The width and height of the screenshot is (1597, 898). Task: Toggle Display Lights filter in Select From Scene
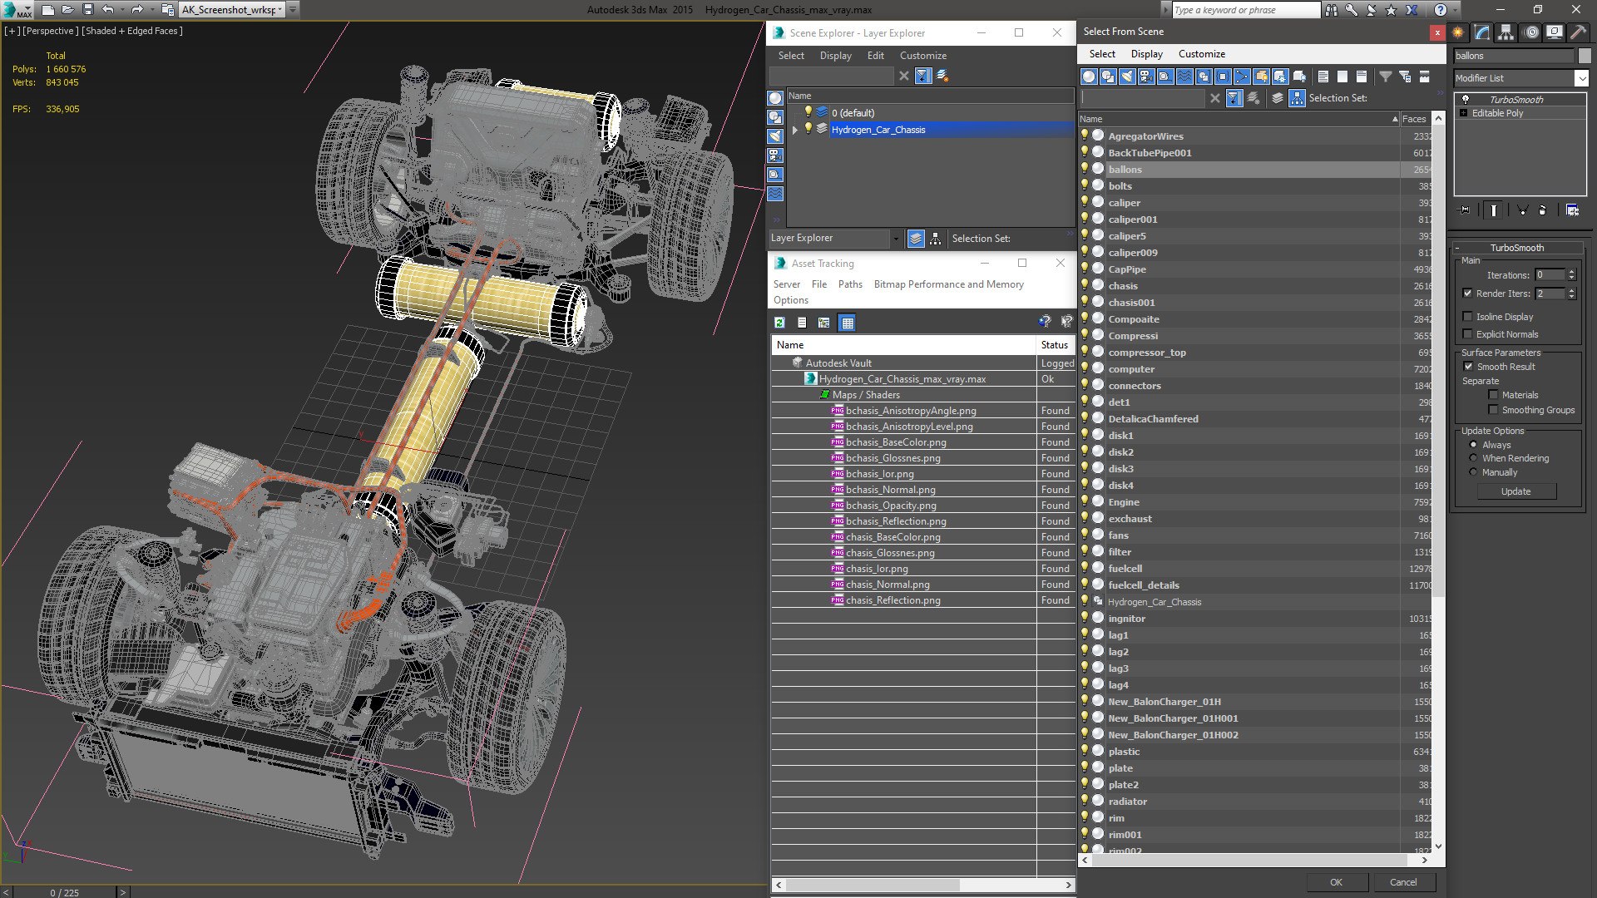pyautogui.click(x=1127, y=76)
